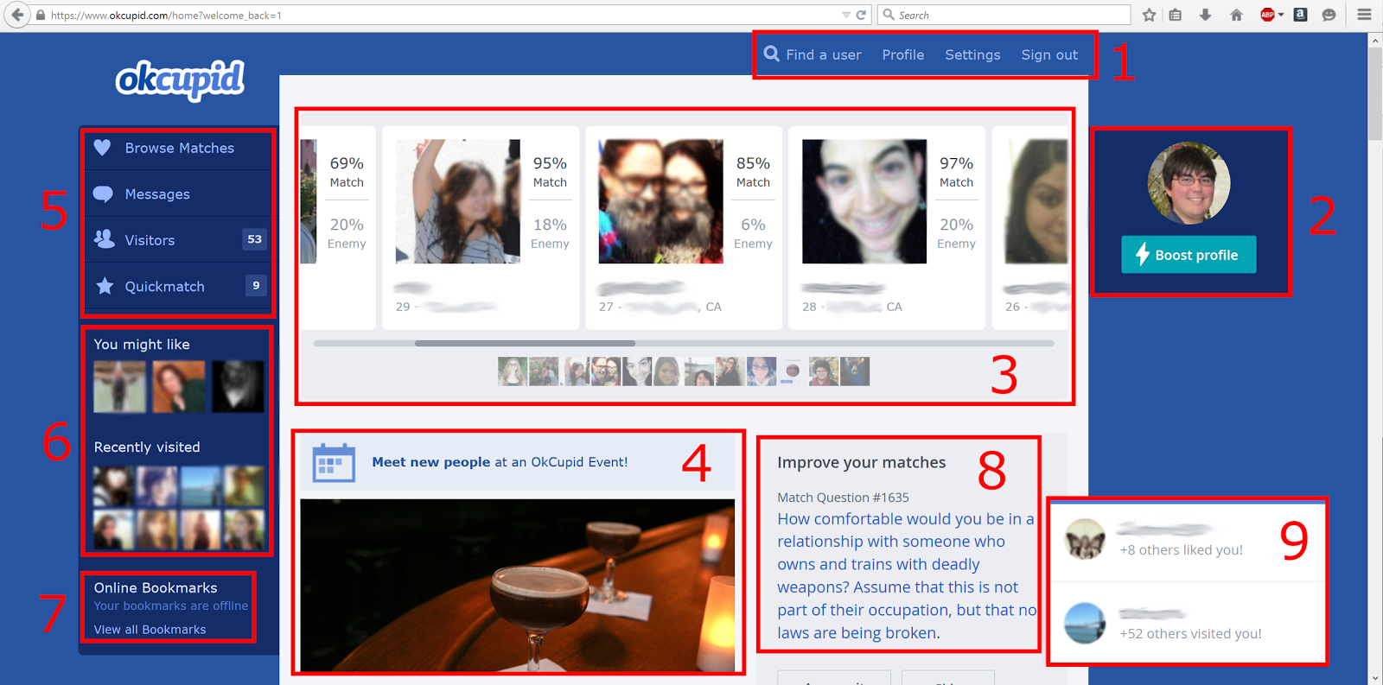Click the page vertical scrollbar thumb
Screen dimensions: 1383x685
(x=1374, y=94)
